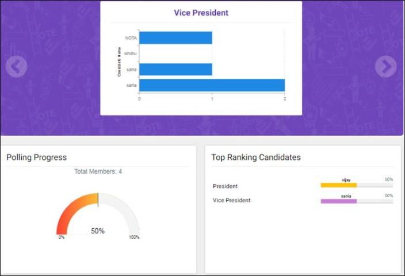Viewport: 405px width, 276px height.
Task: Click the President row label
Action: pyautogui.click(x=225, y=186)
